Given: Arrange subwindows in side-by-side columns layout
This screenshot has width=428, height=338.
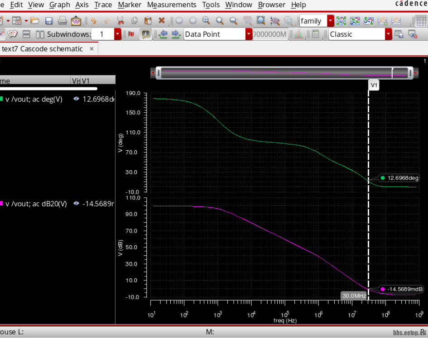Looking at the screenshot, I should click(x=40, y=34).
